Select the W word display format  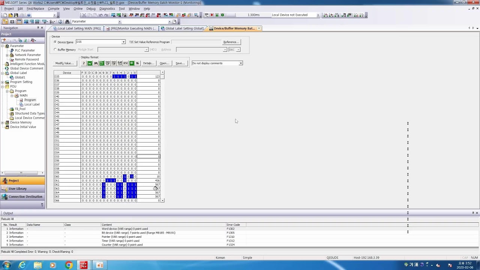[x=90, y=63]
